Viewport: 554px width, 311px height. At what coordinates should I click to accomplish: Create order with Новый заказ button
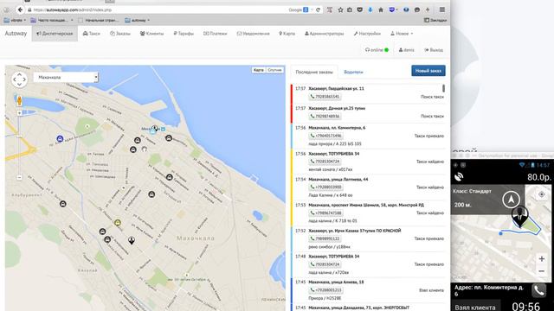point(428,71)
